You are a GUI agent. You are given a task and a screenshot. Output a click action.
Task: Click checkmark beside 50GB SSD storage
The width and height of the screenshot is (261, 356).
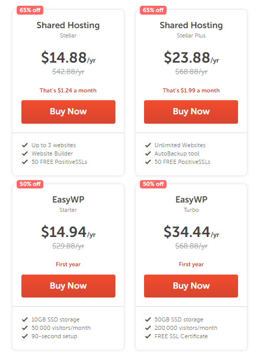click(148, 319)
